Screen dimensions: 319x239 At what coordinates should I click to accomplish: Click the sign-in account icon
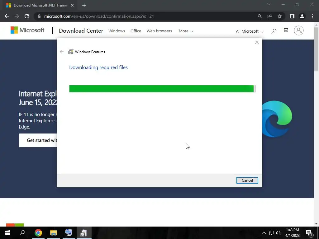[x=299, y=30]
